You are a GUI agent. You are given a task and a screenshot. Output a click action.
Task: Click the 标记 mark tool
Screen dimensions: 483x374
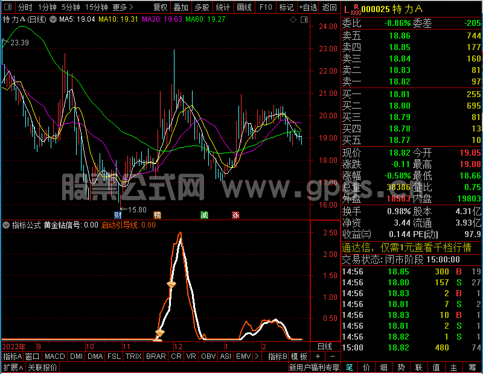[286, 7]
